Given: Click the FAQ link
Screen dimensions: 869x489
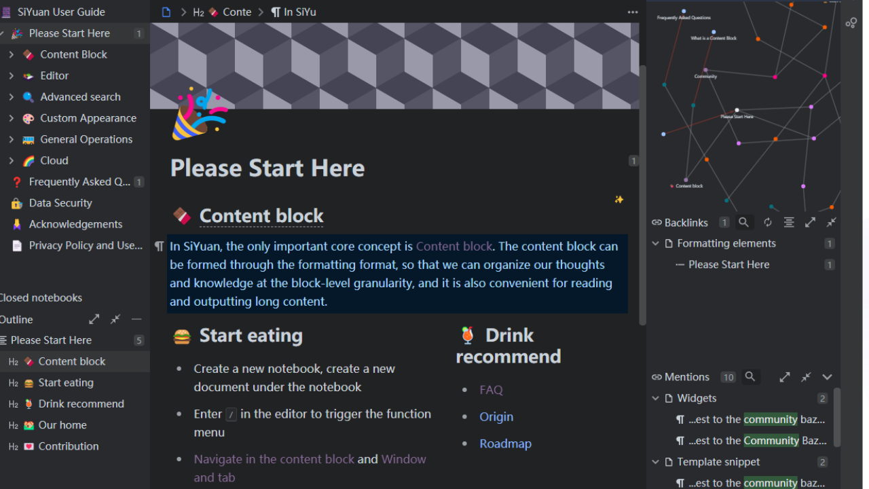Looking at the screenshot, I should pyautogui.click(x=491, y=390).
